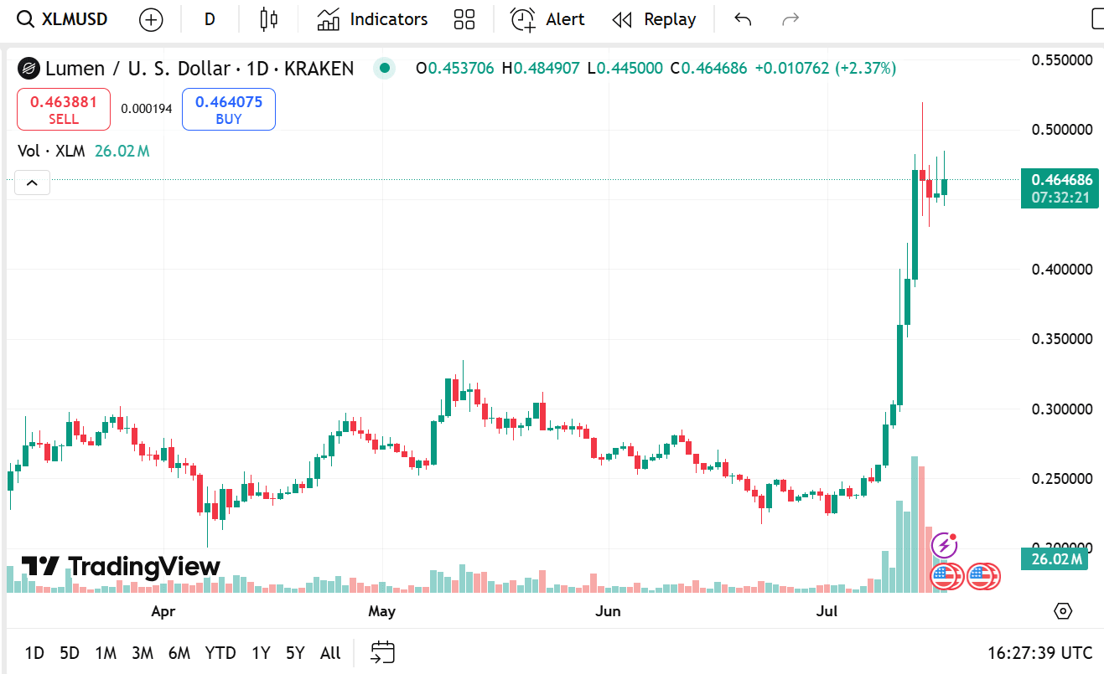Click the green market status dot
This screenshot has width=1104, height=674.
tap(385, 69)
